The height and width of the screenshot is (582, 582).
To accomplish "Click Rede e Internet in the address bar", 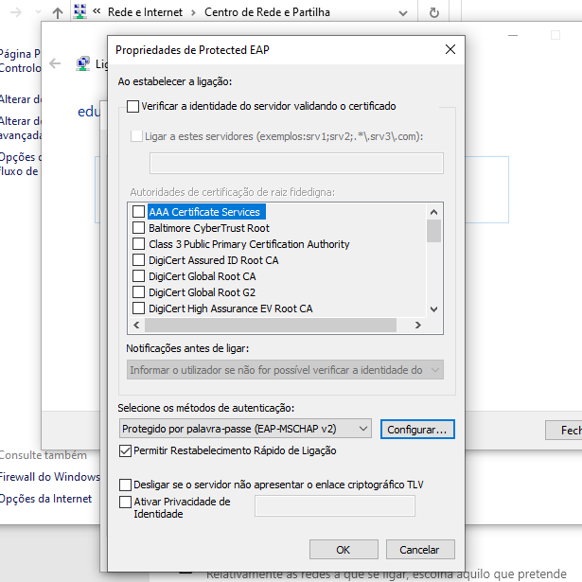I will 145,12.
